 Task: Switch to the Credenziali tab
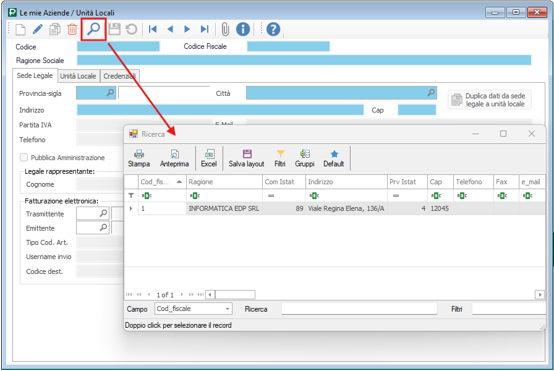click(121, 76)
